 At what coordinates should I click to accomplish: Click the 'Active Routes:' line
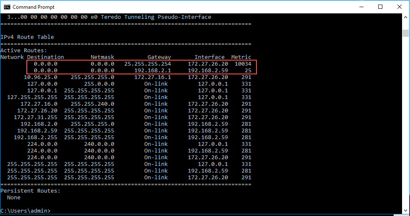[24, 51]
